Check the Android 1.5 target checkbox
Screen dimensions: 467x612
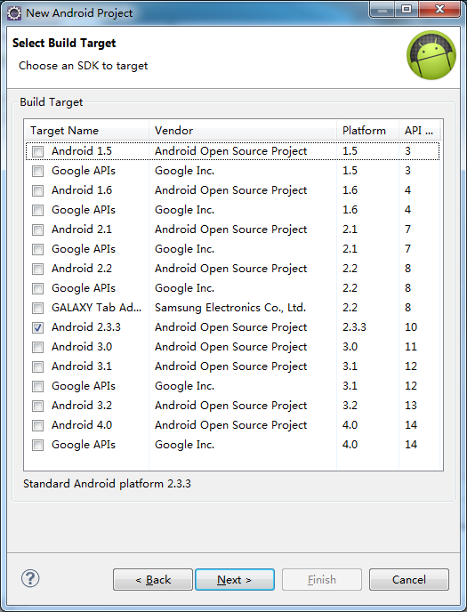click(38, 151)
